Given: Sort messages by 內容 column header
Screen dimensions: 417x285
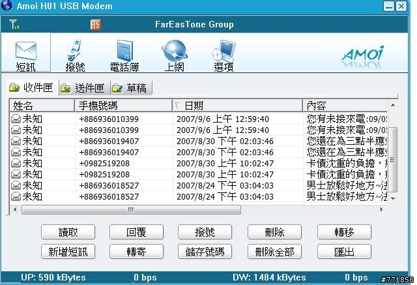Looking at the screenshot, I should point(345,106).
